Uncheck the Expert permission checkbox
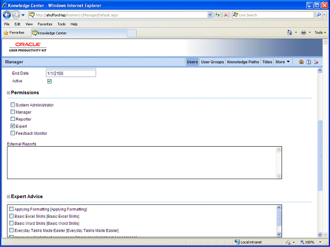The height and width of the screenshot is (247, 330). coord(12,126)
